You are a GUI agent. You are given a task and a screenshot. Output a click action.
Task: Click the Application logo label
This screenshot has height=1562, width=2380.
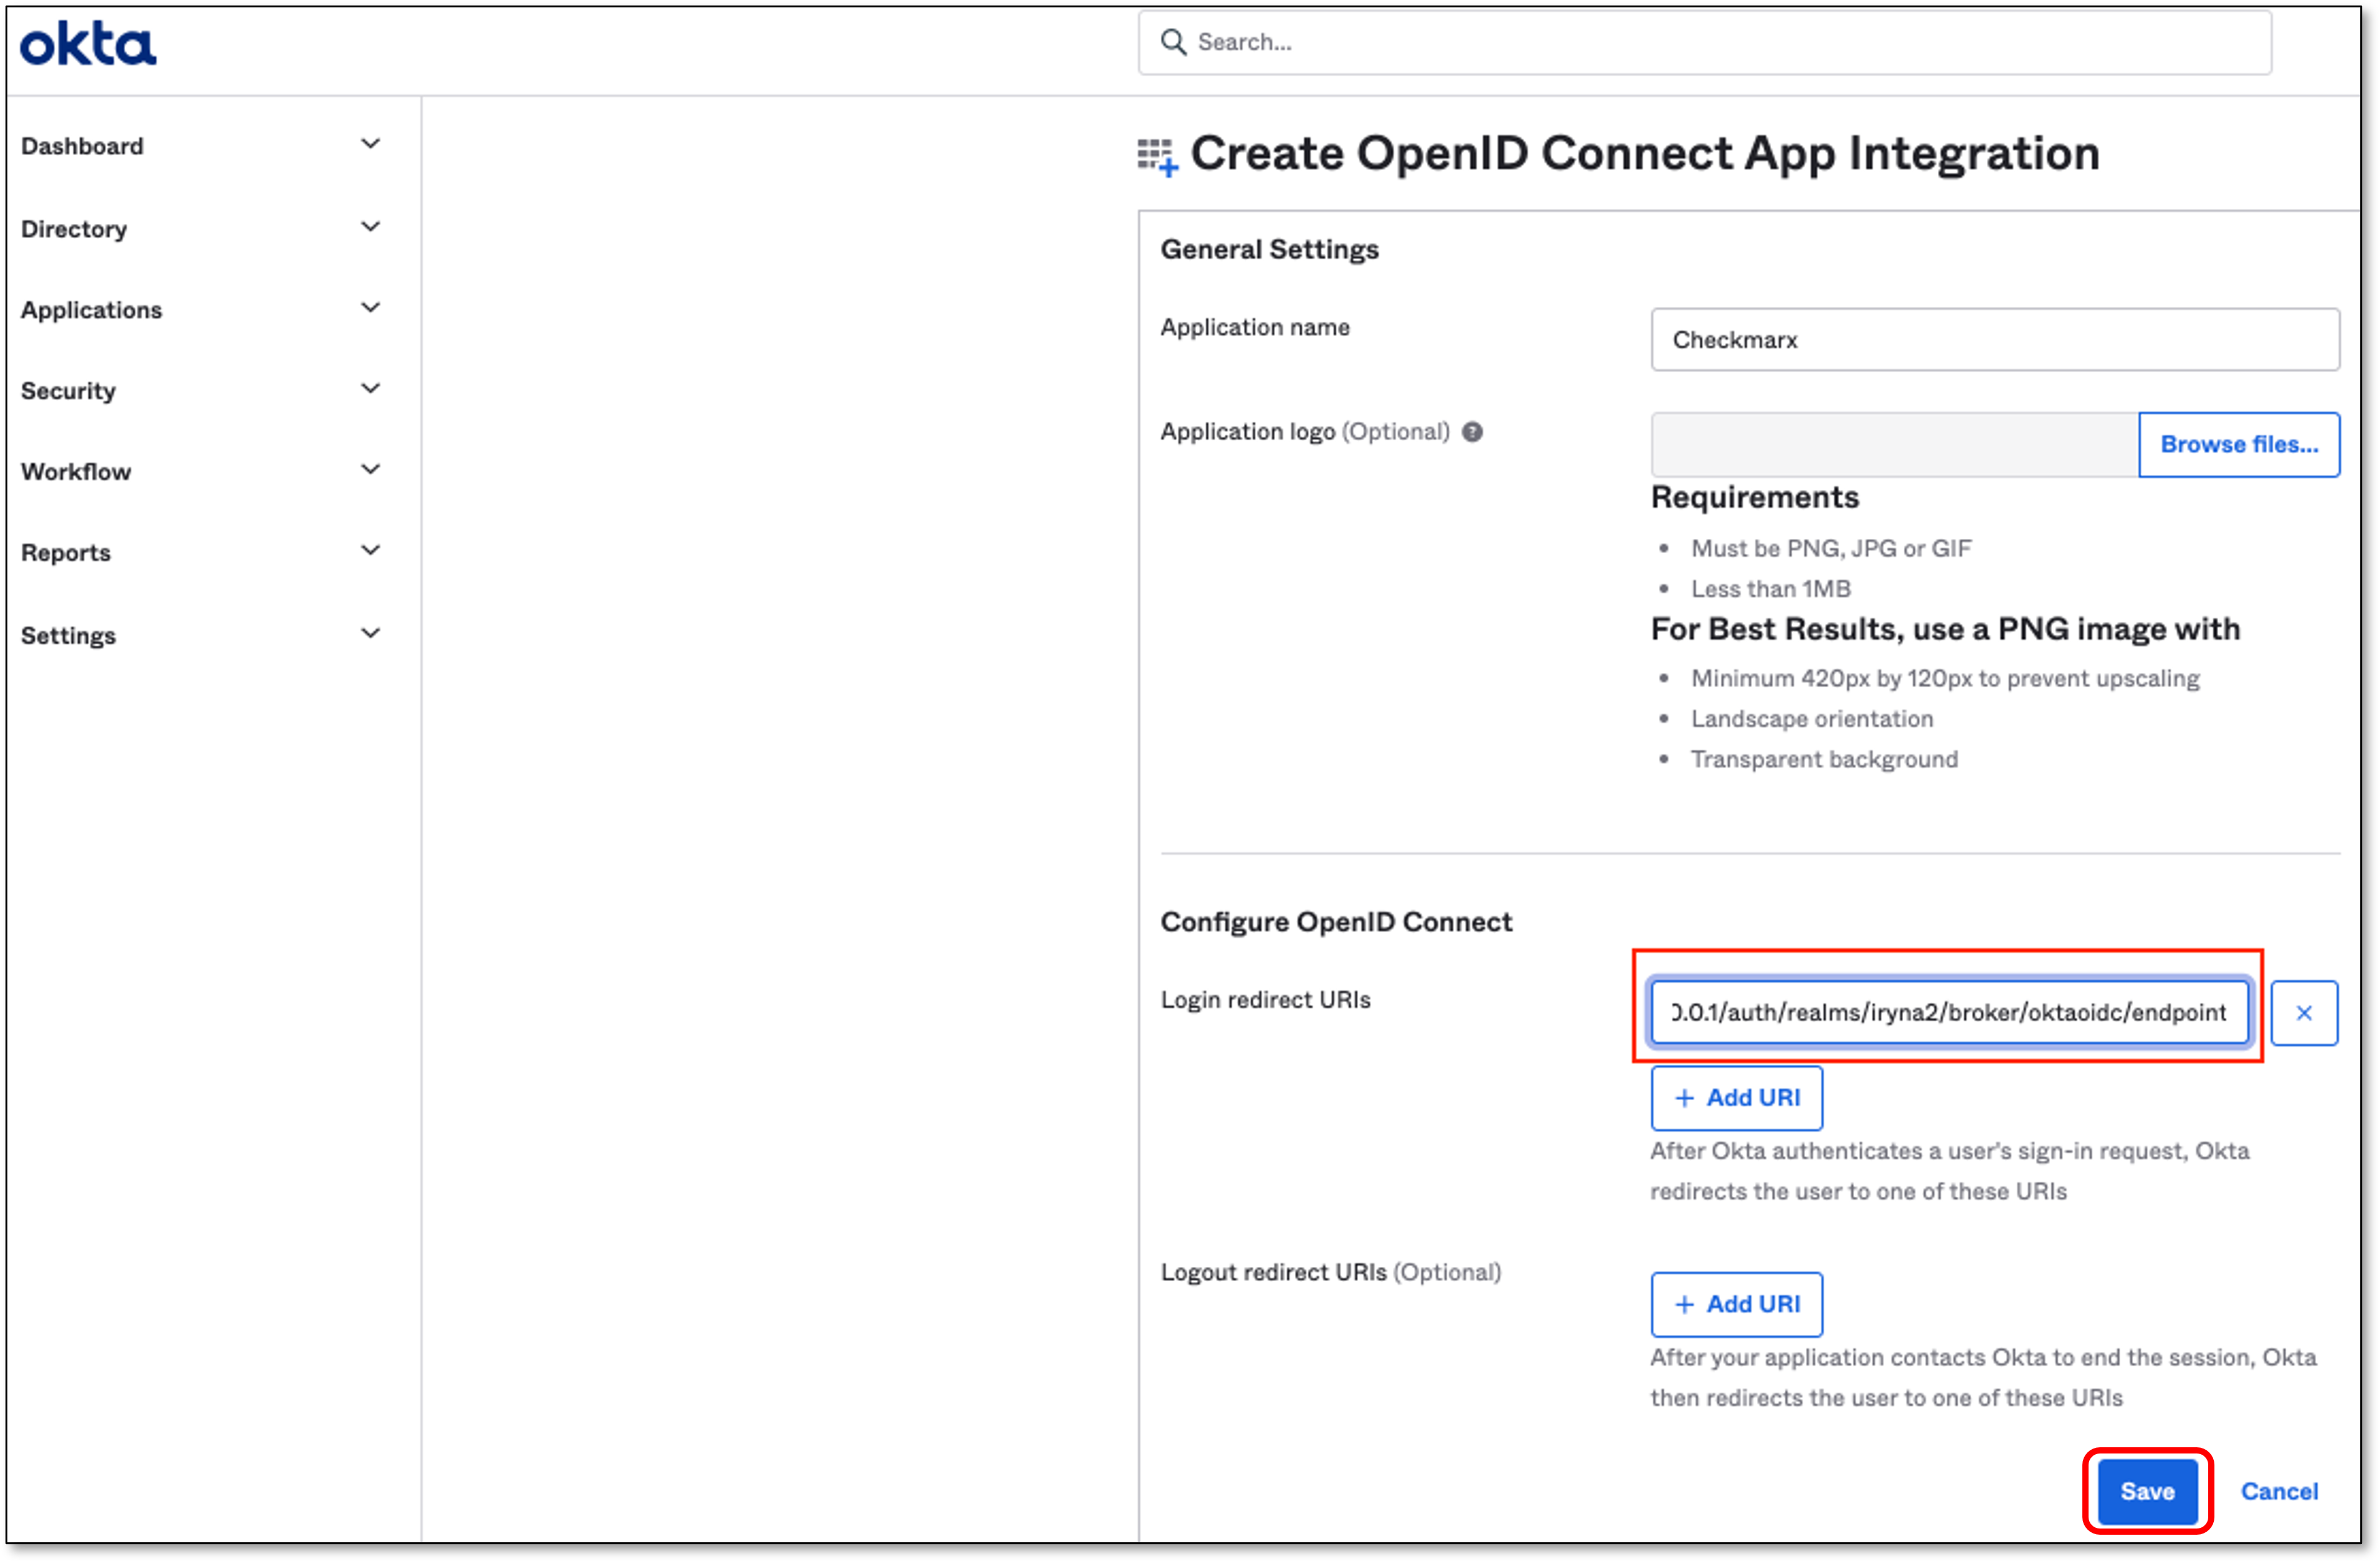pyautogui.click(x=1305, y=432)
